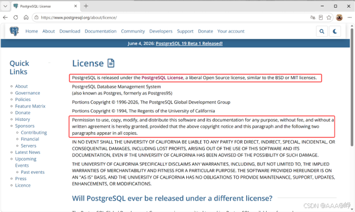Open the site search magnifier

pyautogui.click(x=322, y=31)
